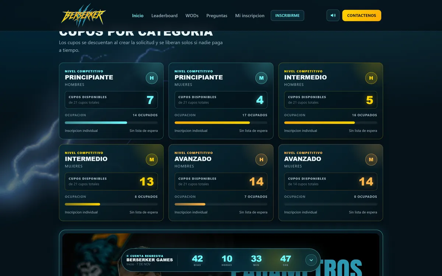Click "7 OCUPADOS" text
Image resolution: width=442 pixels, height=276 pixels.
pyautogui.click(x=256, y=197)
